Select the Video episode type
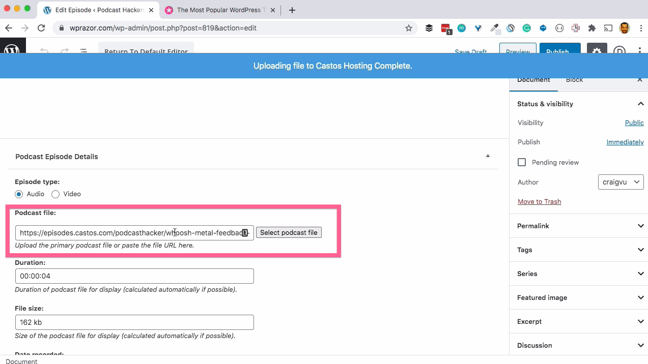The height and width of the screenshot is (364, 648). coord(55,194)
